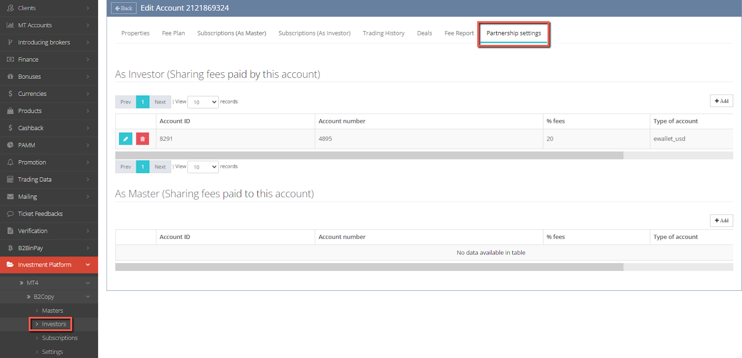
Task: Collapse the B2Copy submenu chevron
Action: [x=88, y=297]
